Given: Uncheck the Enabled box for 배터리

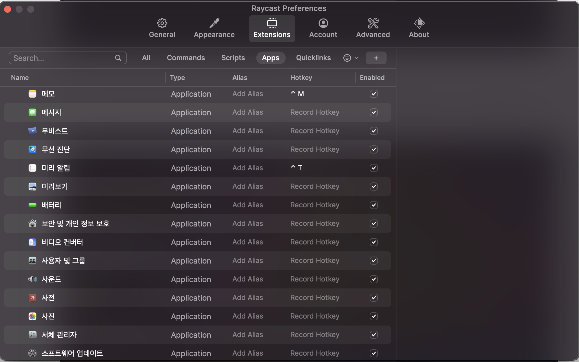Looking at the screenshot, I should pyautogui.click(x=374, y=205).
